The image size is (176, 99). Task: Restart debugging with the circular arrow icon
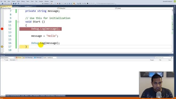coord(60,4)
